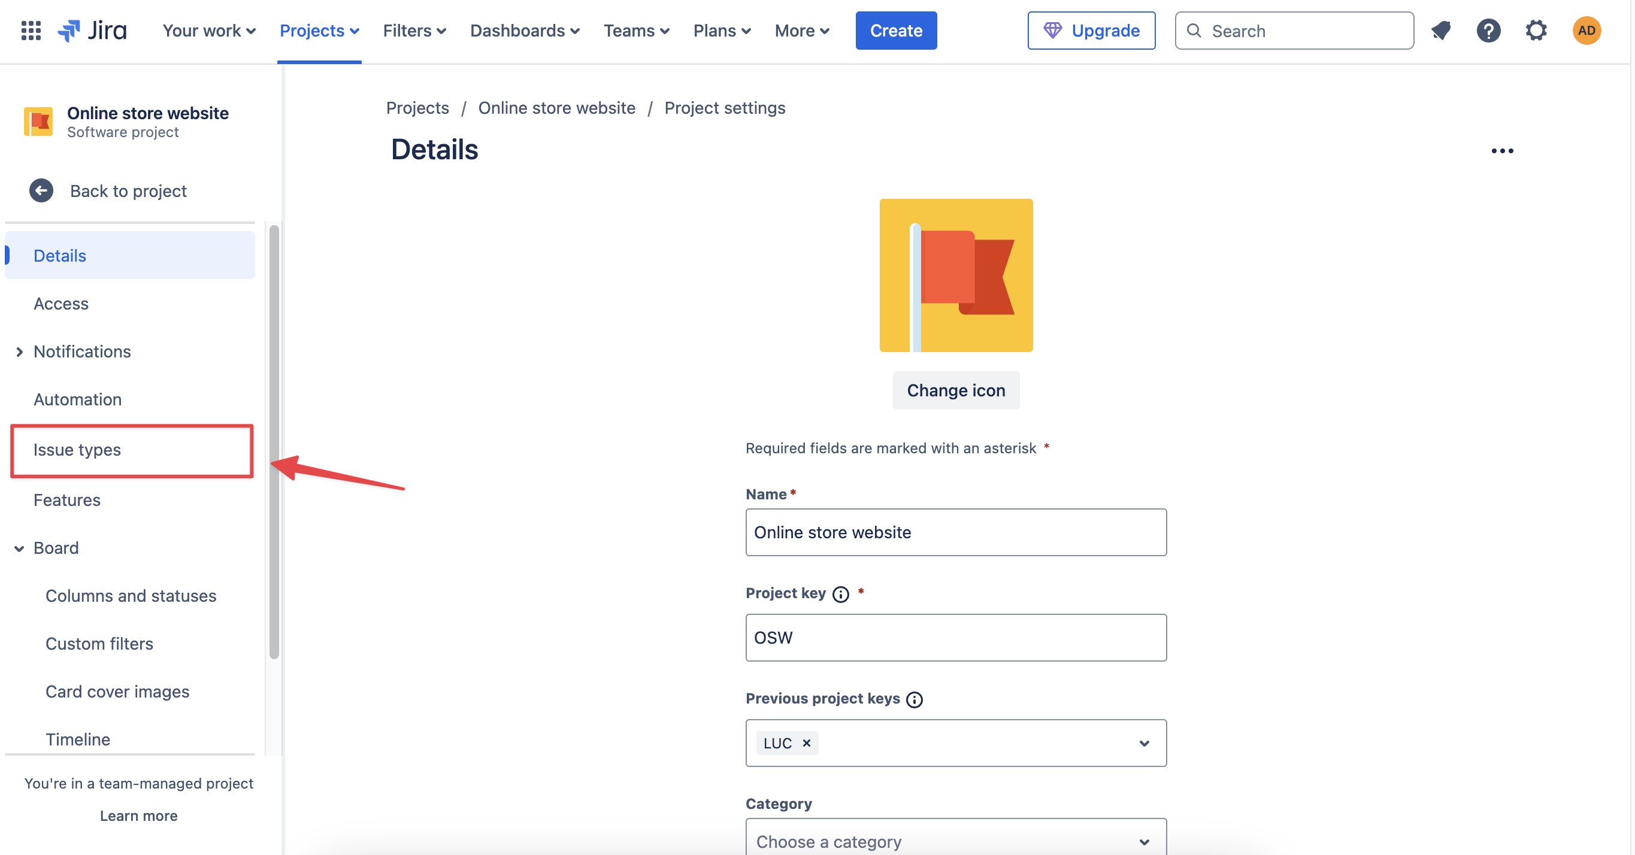
Task: Open the help question mark icon
Action: [1488, 31]
